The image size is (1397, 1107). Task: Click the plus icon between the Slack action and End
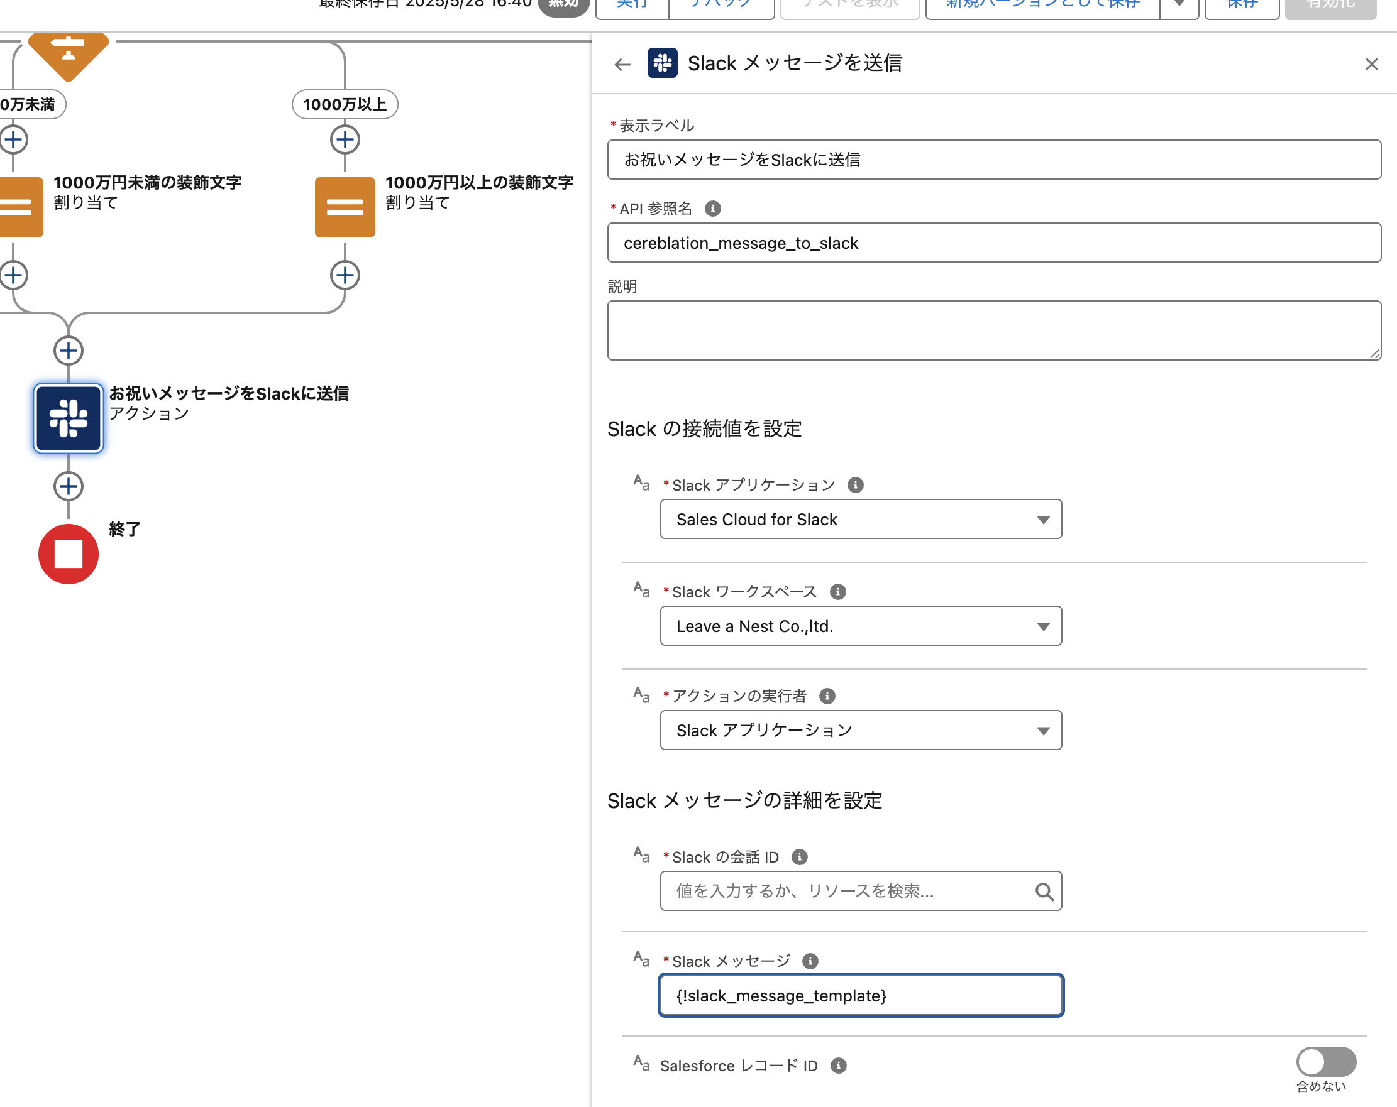pos(68,486)
